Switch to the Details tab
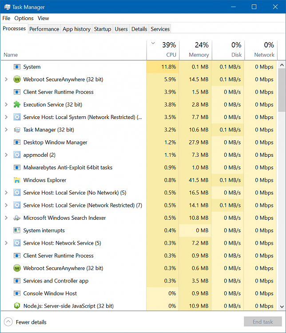Screen dimensions: 286x333 139,29
